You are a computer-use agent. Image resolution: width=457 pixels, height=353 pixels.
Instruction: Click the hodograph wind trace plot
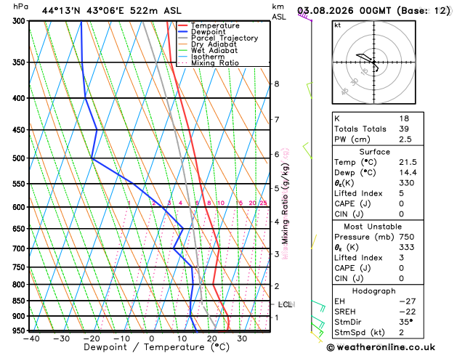point(367,62)
